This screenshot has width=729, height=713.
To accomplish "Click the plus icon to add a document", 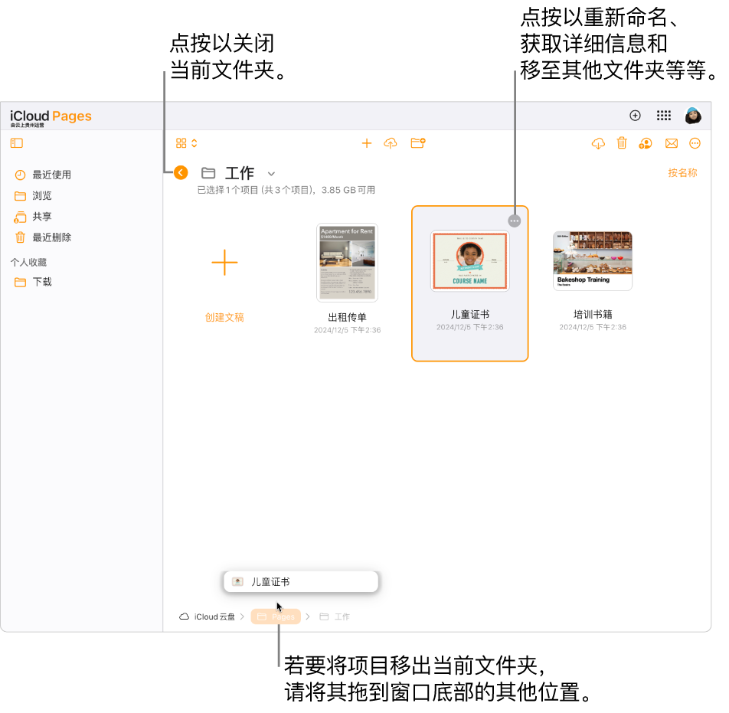I will (367, 143).
